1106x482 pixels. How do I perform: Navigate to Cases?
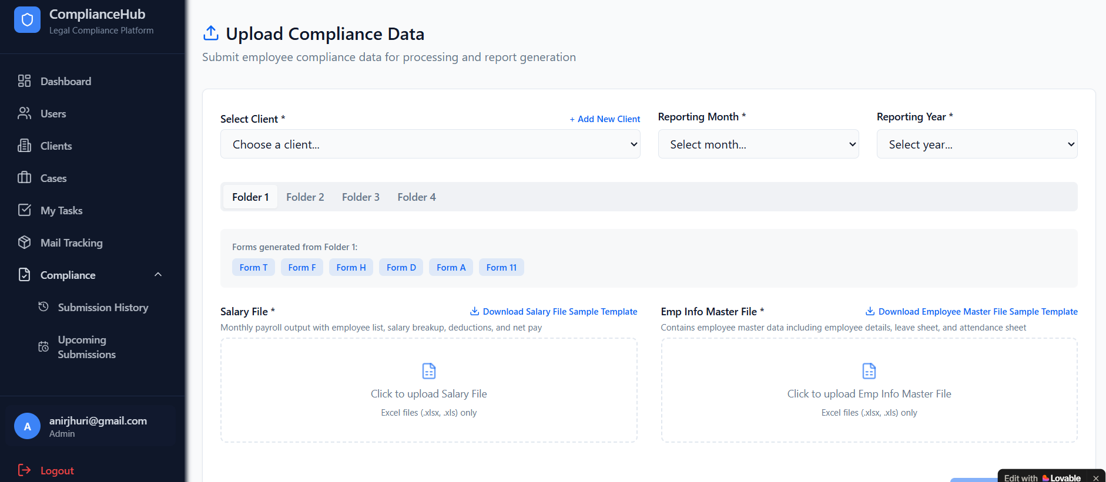(x=92, y=178)
